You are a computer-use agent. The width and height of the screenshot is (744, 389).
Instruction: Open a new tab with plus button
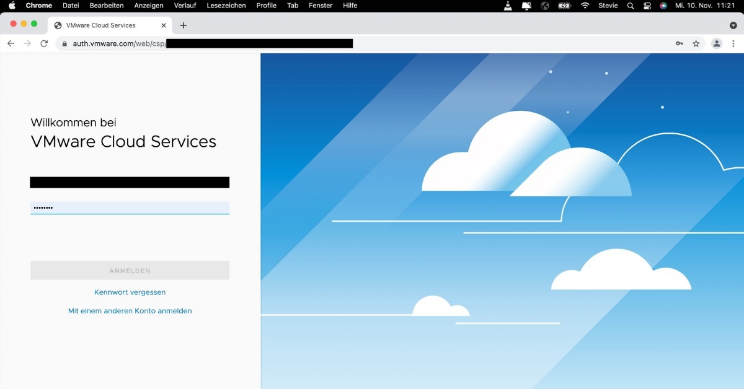coord(184,25)
